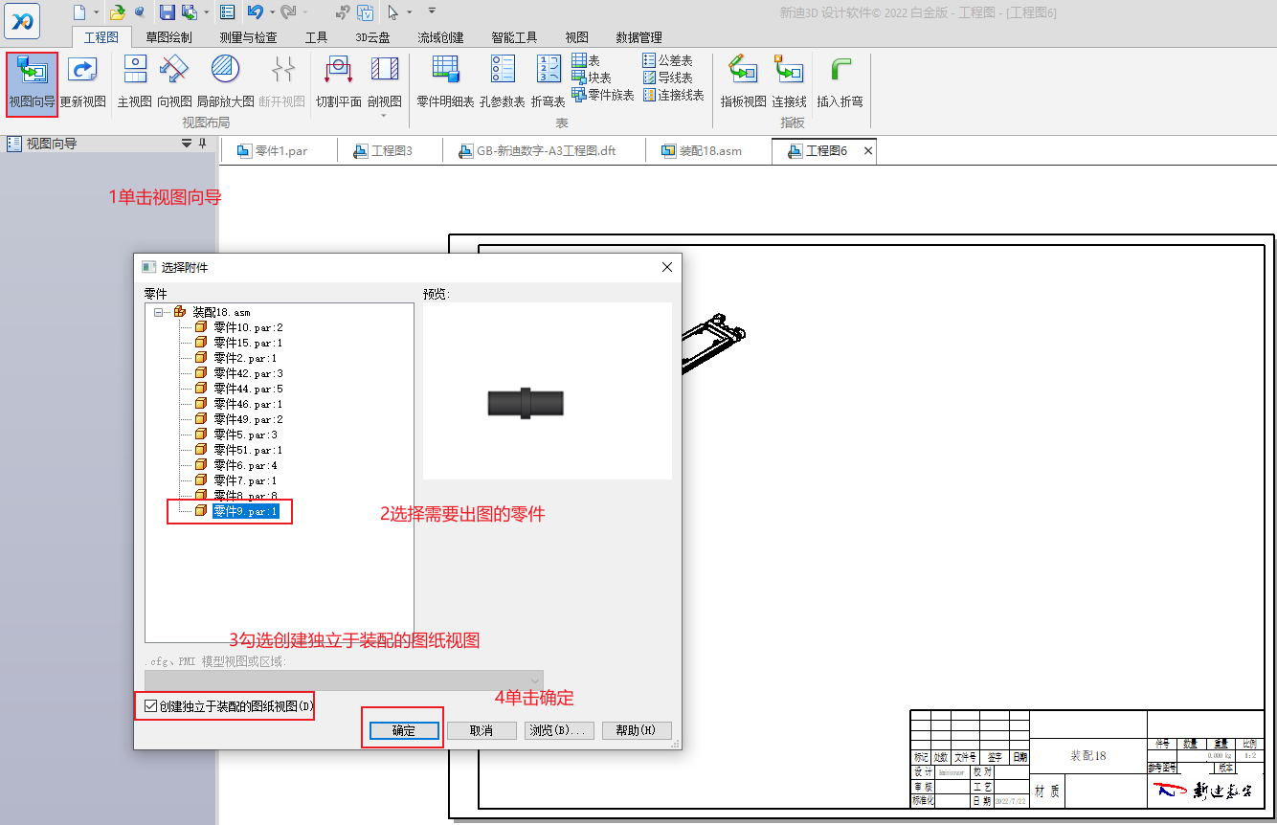Close the 工程图6 document tab
1277x825 pixels.
point(868,151)
